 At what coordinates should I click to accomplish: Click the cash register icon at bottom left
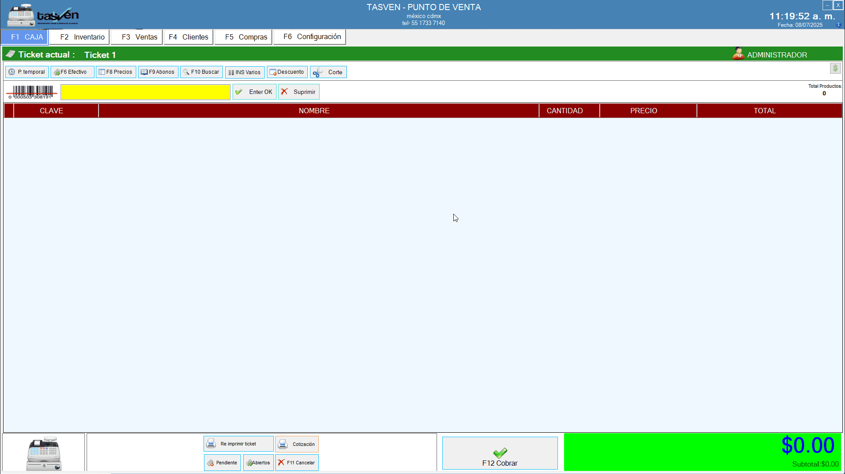44,453
